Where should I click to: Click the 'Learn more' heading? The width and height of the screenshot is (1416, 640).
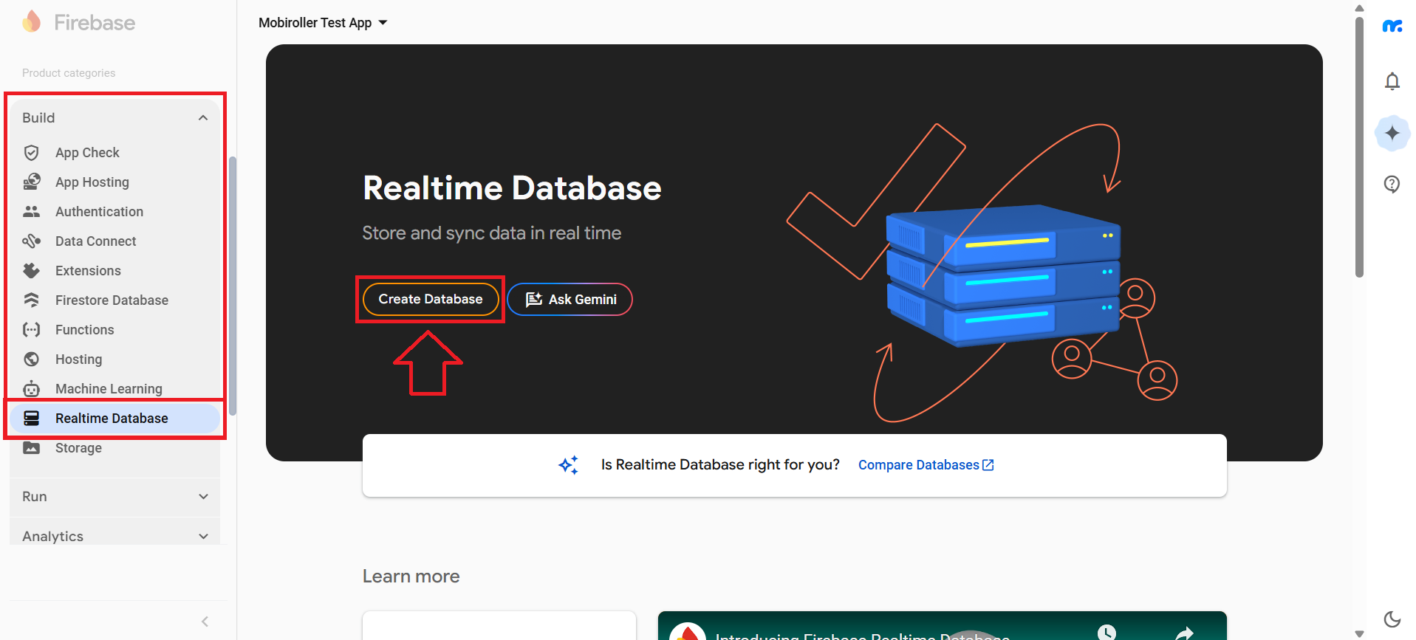[411, 577]
